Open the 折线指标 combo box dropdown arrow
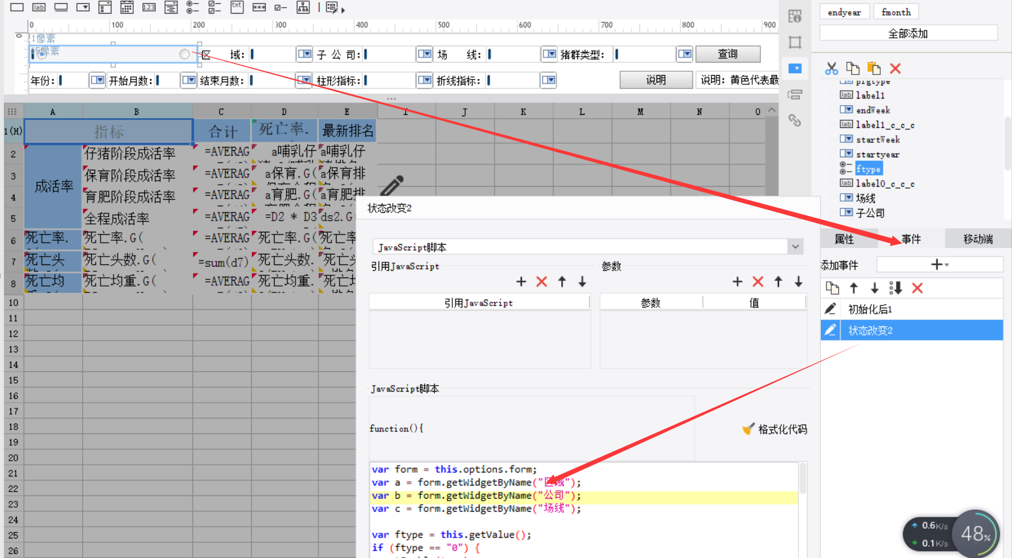Viewport: 1012px width, 558px height. [548, 80]
